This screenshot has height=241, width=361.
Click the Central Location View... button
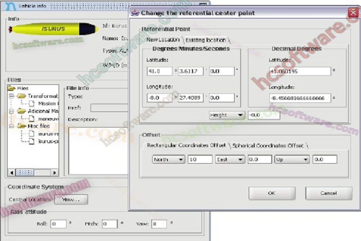pyautogui.click(x=71, y=199)
